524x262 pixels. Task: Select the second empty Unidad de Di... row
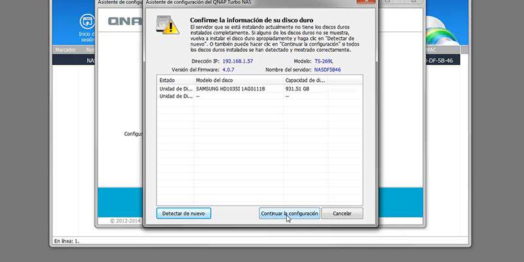coord(259,96)
